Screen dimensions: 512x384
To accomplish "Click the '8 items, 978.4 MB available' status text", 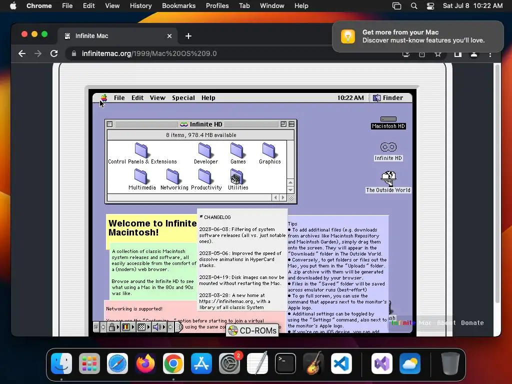I will tap(201, 135).
